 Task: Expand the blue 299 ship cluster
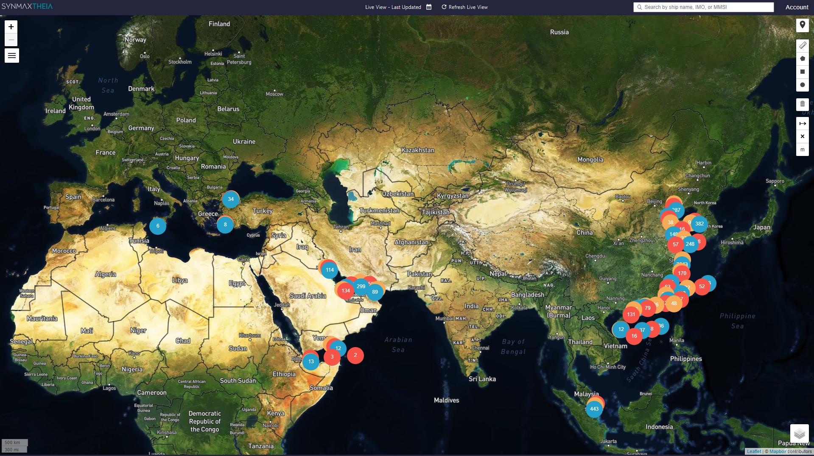coord(361,286)
